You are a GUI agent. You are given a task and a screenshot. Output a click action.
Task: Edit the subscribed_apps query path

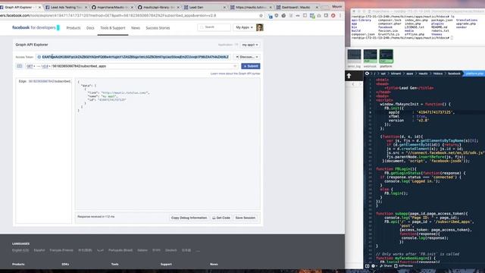coord(142,66)
